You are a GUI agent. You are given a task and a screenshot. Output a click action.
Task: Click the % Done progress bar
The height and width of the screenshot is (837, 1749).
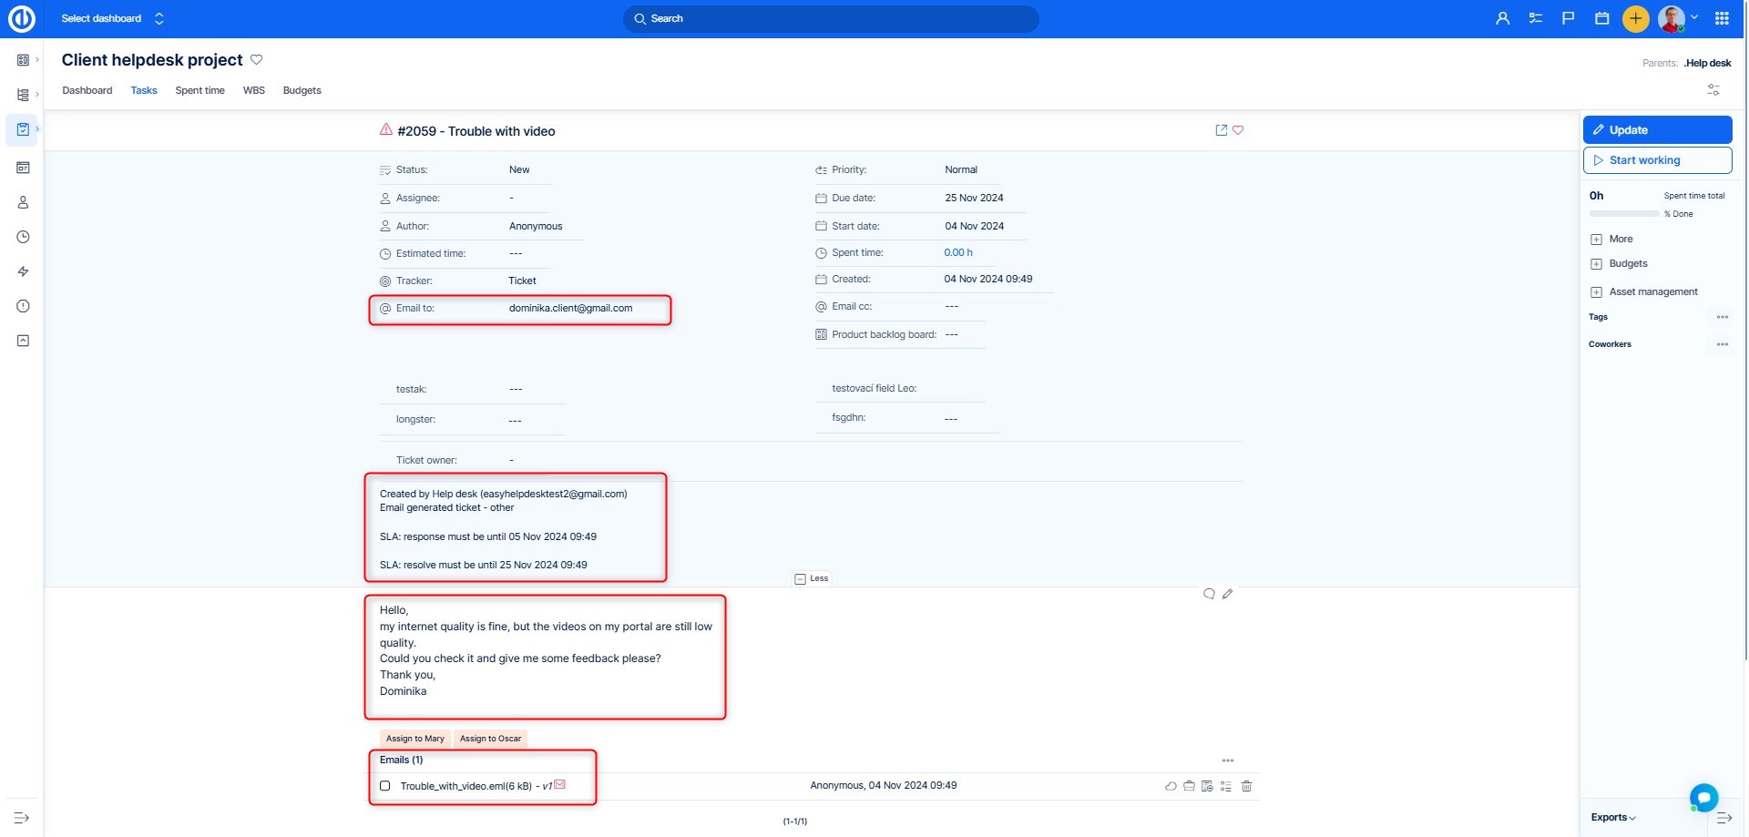(x=1623, y=214)
